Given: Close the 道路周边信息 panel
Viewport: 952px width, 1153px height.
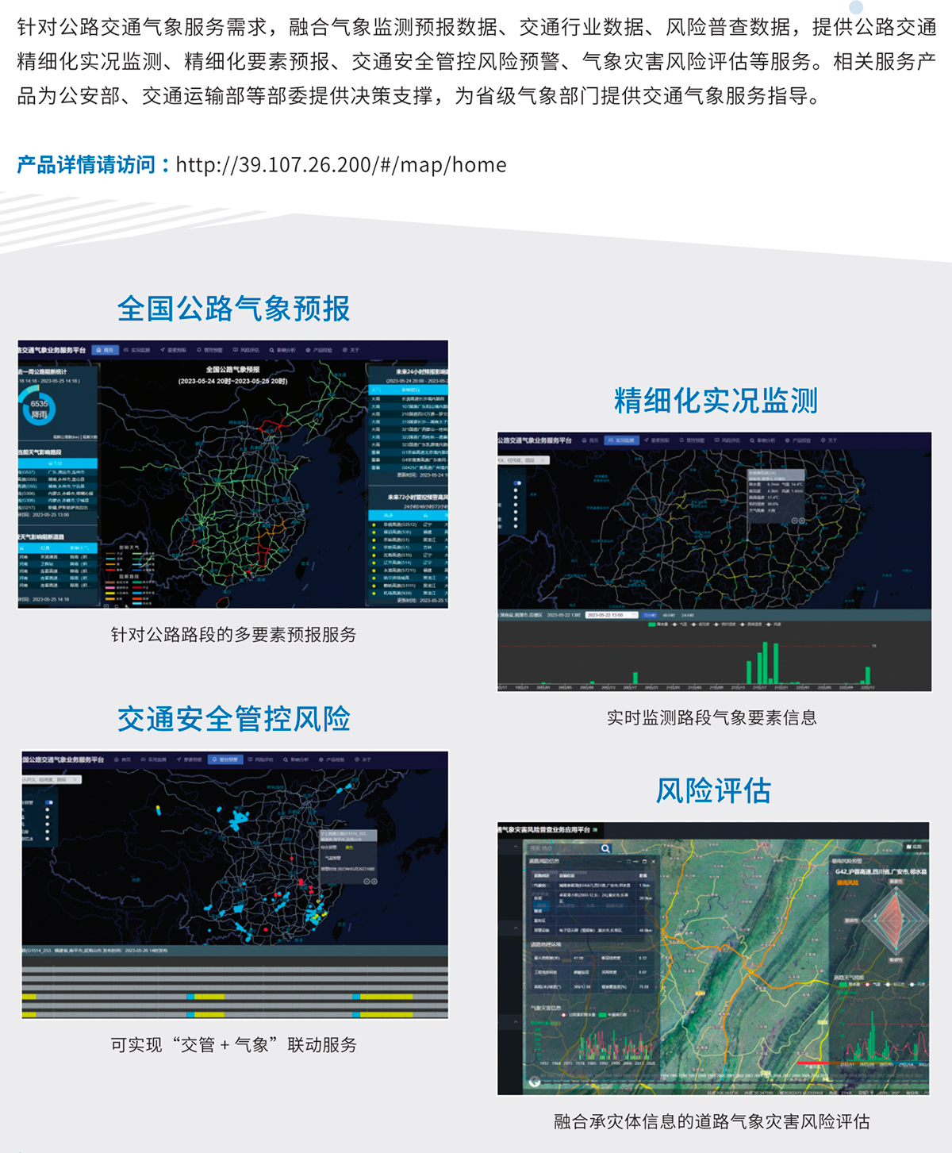Looking at the screenshot, I should click(x=653, y=861).
